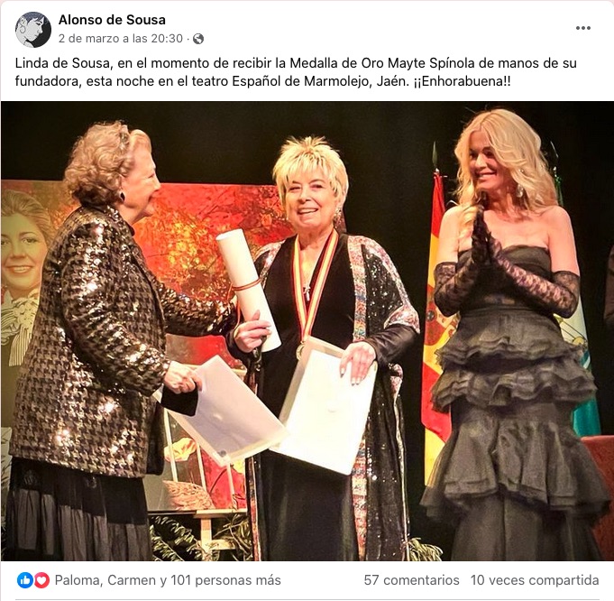Open the post timestamp 2 de marzo
Viewport: 614px width, 601px height.
coord(121,39)
